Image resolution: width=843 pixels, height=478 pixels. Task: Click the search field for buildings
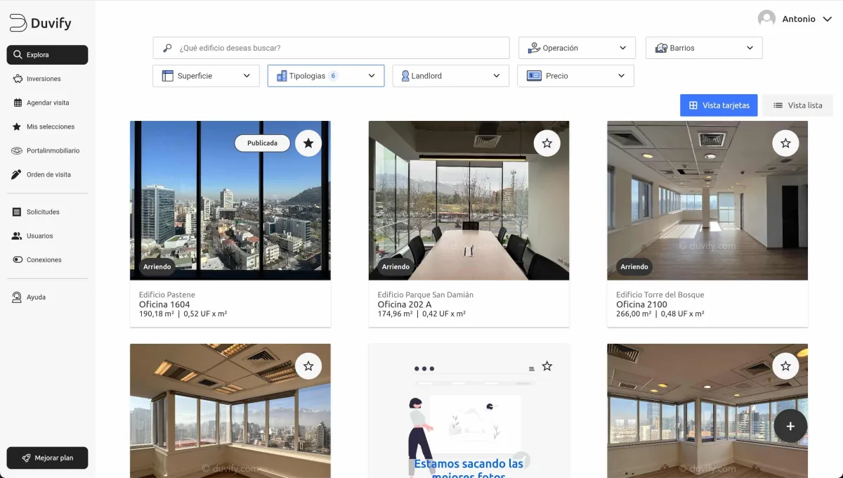point(331,48)
